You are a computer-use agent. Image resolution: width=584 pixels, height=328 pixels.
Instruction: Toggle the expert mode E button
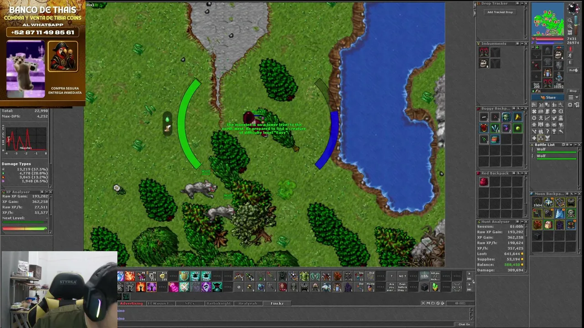[570, 62]
